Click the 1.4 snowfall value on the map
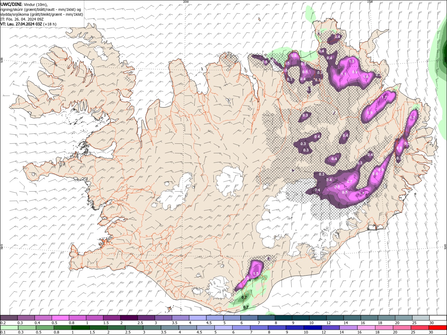The image size is (447, 335). [362, 193]
